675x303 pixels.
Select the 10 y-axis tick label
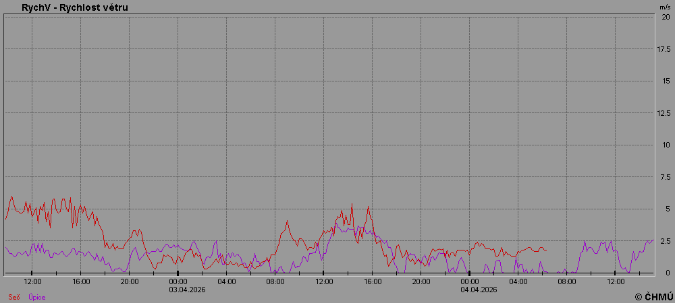tap(666, 145)
